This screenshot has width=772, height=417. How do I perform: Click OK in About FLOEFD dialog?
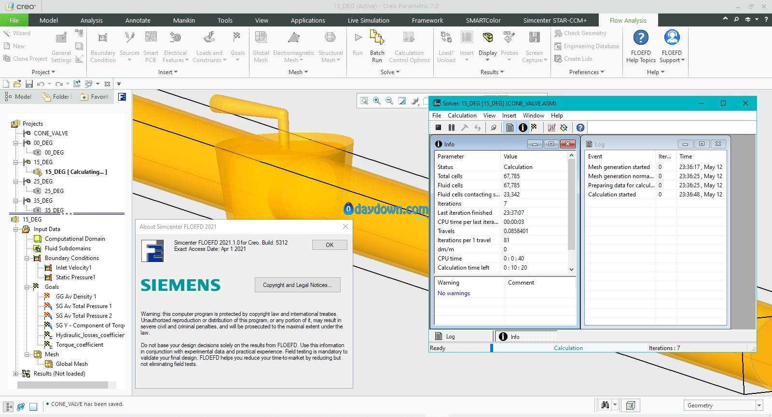[x=330, y=245]
